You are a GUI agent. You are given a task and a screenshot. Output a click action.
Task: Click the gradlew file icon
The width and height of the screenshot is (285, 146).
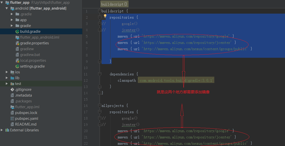coord(17,49)
